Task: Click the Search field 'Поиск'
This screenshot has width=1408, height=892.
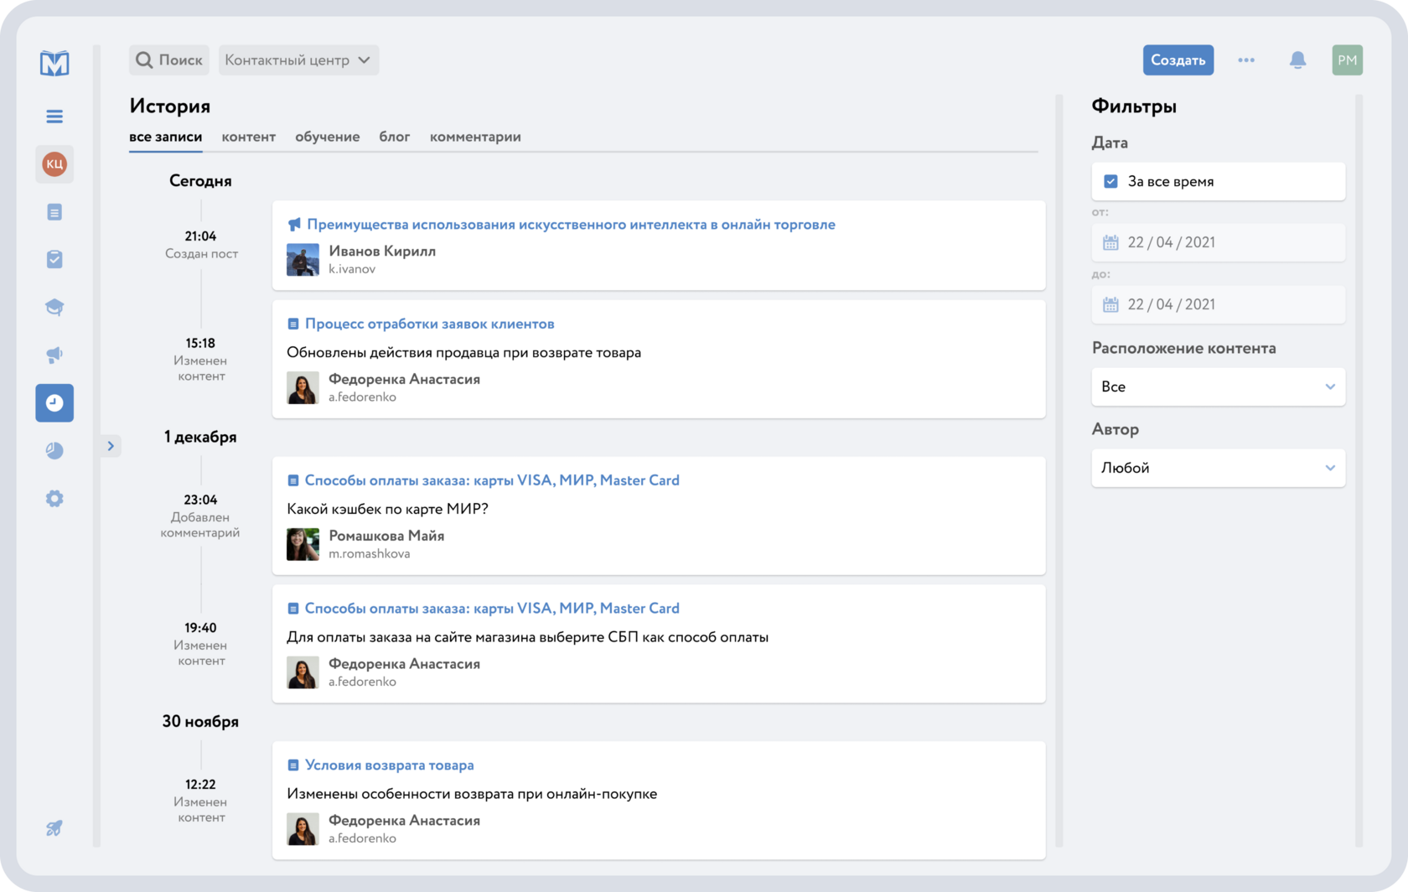Action: 169,60
